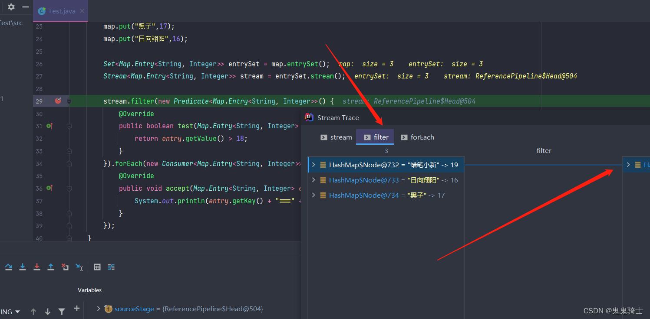Select the "黑子" -> 17 row
The height and width of the screenshot is (319, 650).
386,195
